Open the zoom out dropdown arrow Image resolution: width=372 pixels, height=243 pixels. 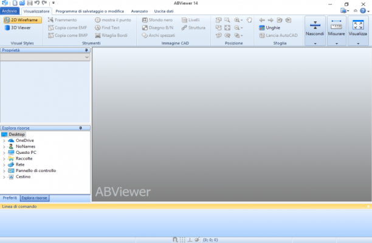pyautogui.click(x=242, y=28)
